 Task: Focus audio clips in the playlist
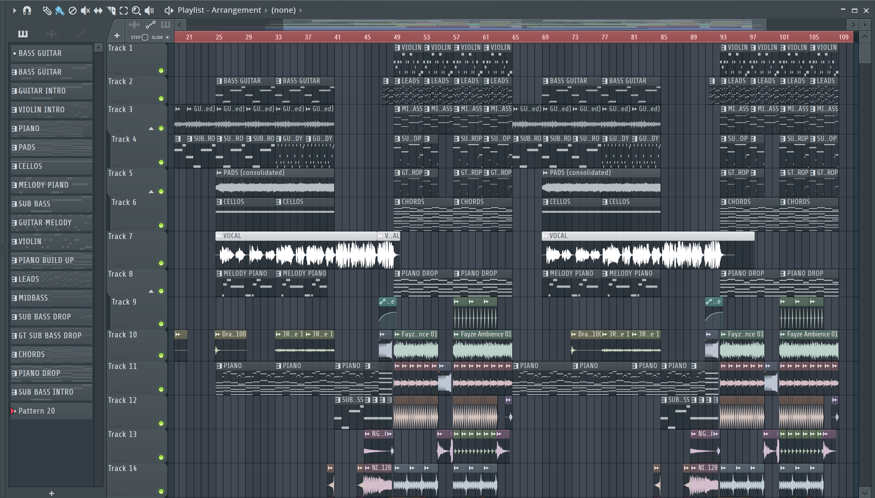click(134, 24)
